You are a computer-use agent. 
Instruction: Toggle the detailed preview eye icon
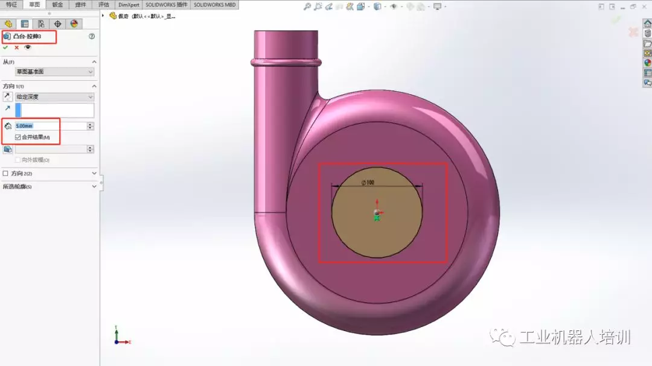point(27,48)
